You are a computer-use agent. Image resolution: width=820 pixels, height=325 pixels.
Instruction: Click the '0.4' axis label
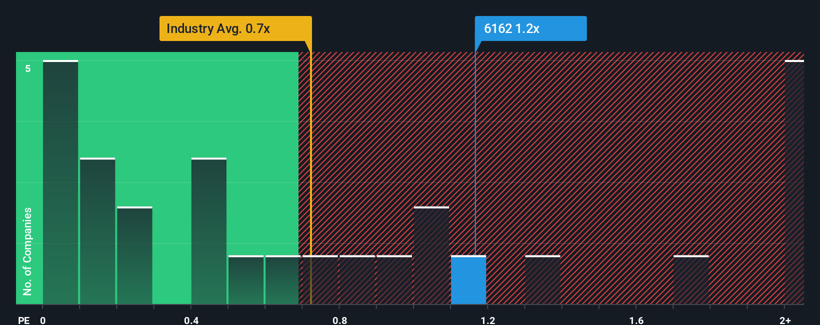coord(191,320)
